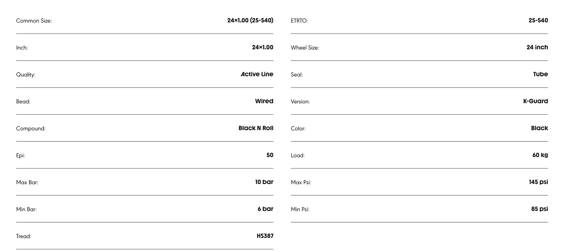This screenshot has width=566, height=252.
Task: Click the Epi value 50
Action: (x=270, y=155)
